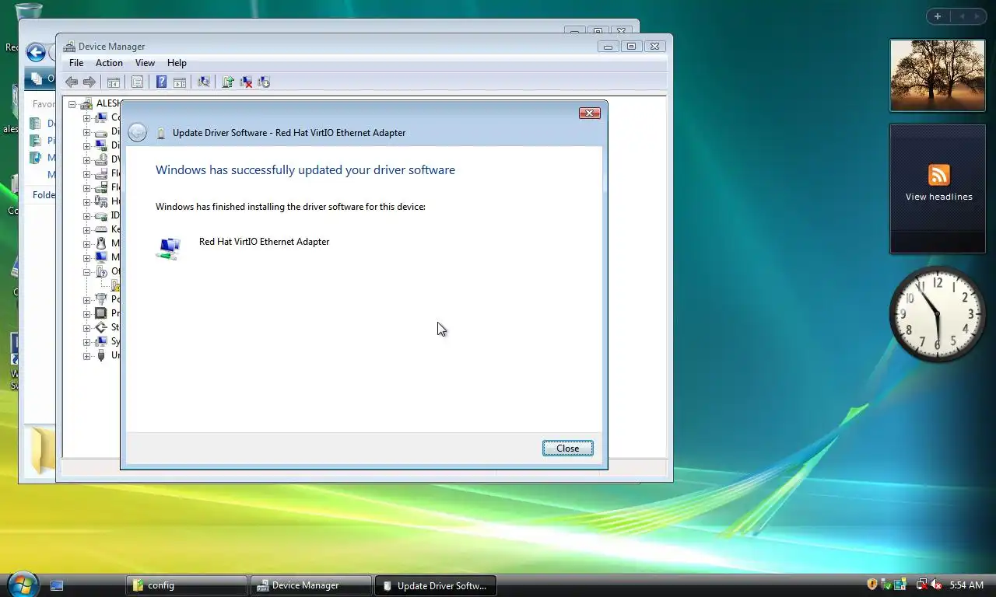Click the back arrow in Update Driver dialog
This screenshot has height=597, width=996.
[x=138, y=133]
